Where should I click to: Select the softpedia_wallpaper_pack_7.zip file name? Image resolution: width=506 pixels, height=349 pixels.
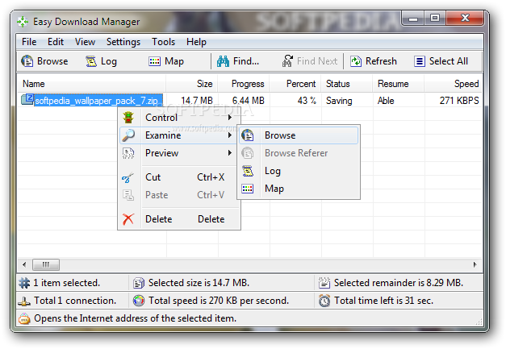(97, 101)
